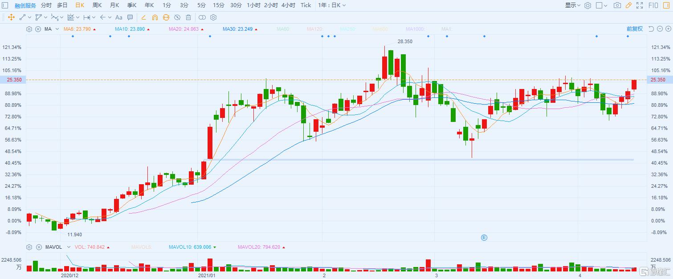The image size is (673, 279).
Task: Toggle left sidebar panel
Action: click(5, 5)
